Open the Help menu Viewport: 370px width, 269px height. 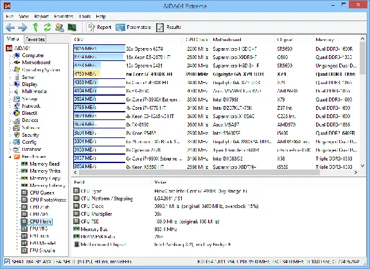(101, 16)
